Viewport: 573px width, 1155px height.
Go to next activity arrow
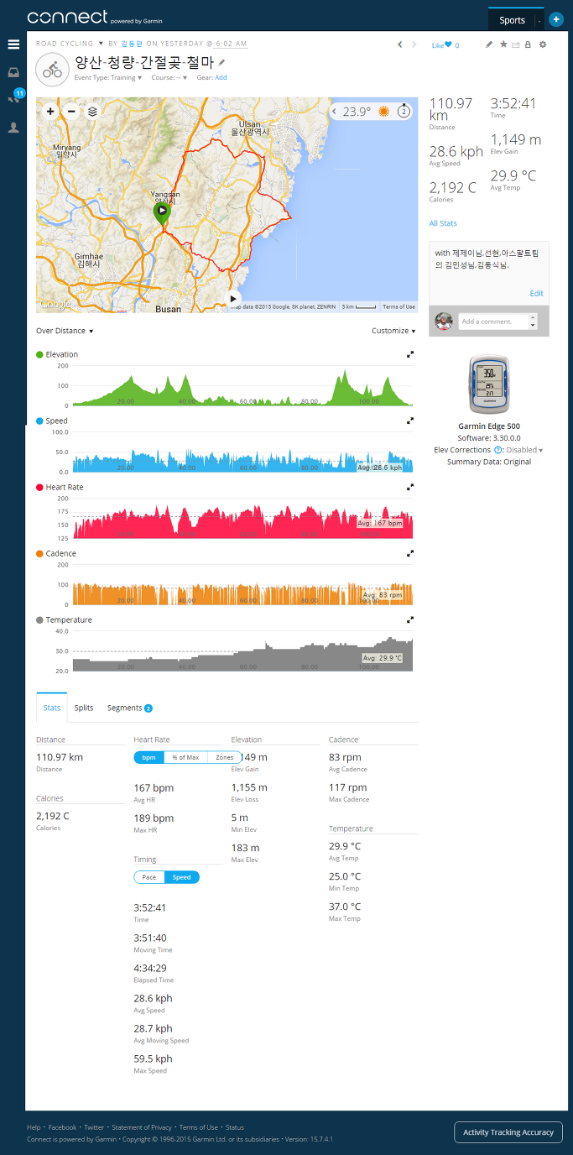pos(414,44)
